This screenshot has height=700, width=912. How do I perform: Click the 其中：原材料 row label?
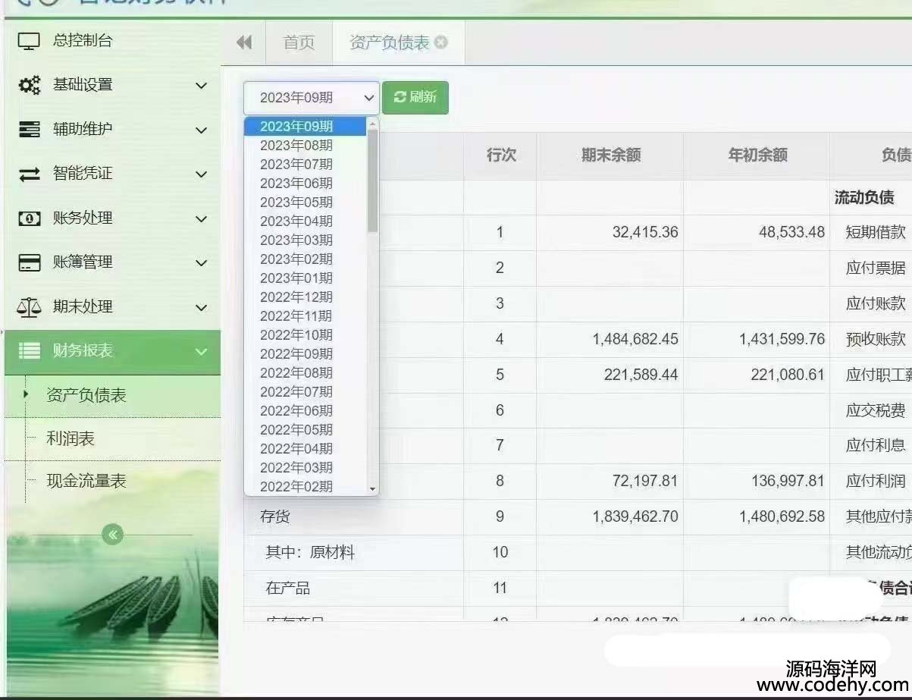pyautogui.click(x=309, y=552)
